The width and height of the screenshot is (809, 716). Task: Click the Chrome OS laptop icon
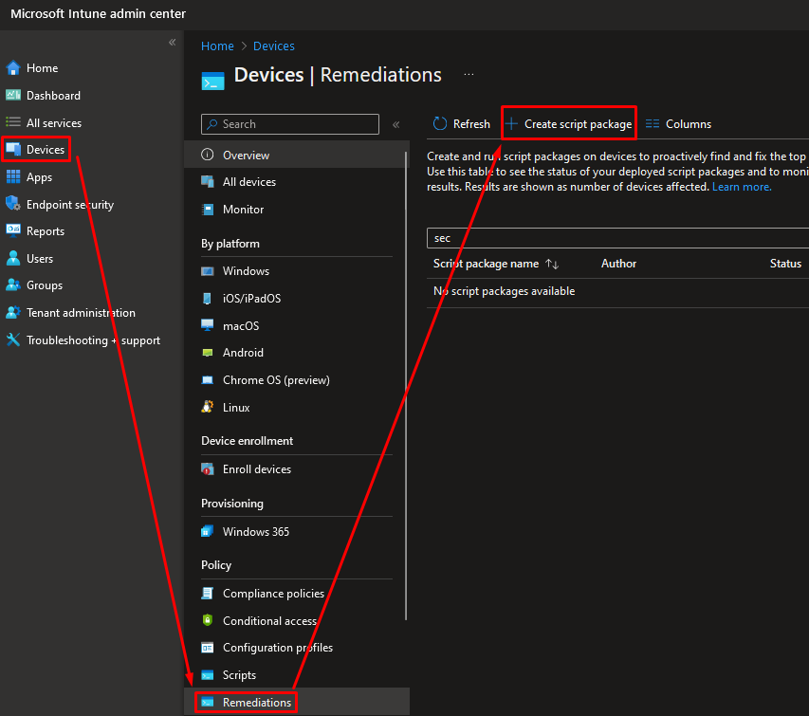[x=208, y=380]
